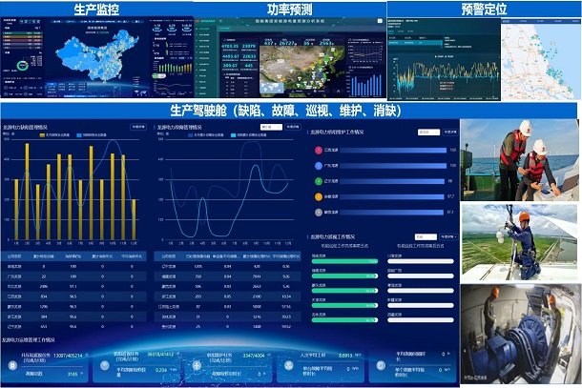
Task: Click the orange rank 4 badge in maintenance ranking
Action: 319,197
